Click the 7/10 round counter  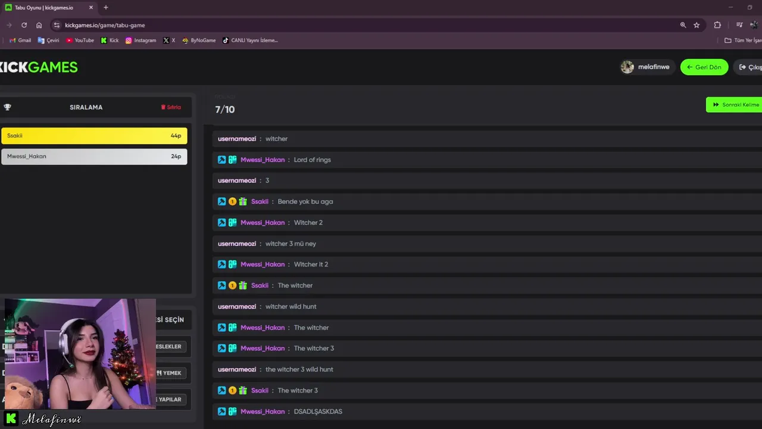tap(225, 110)
